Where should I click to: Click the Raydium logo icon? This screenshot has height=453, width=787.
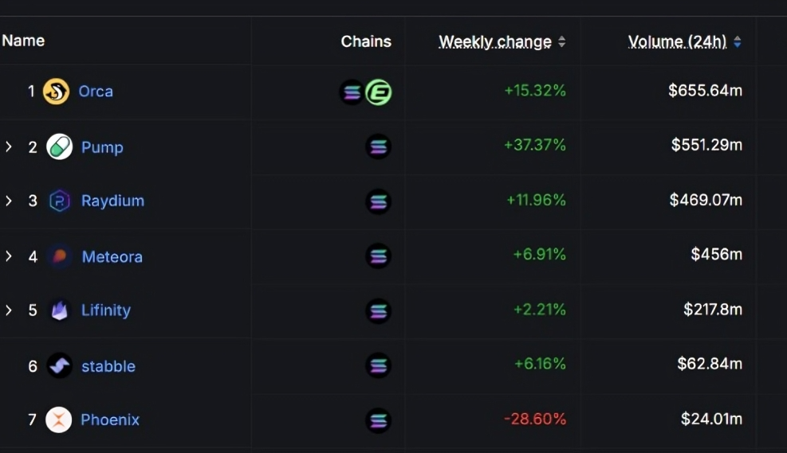point(60,201)
